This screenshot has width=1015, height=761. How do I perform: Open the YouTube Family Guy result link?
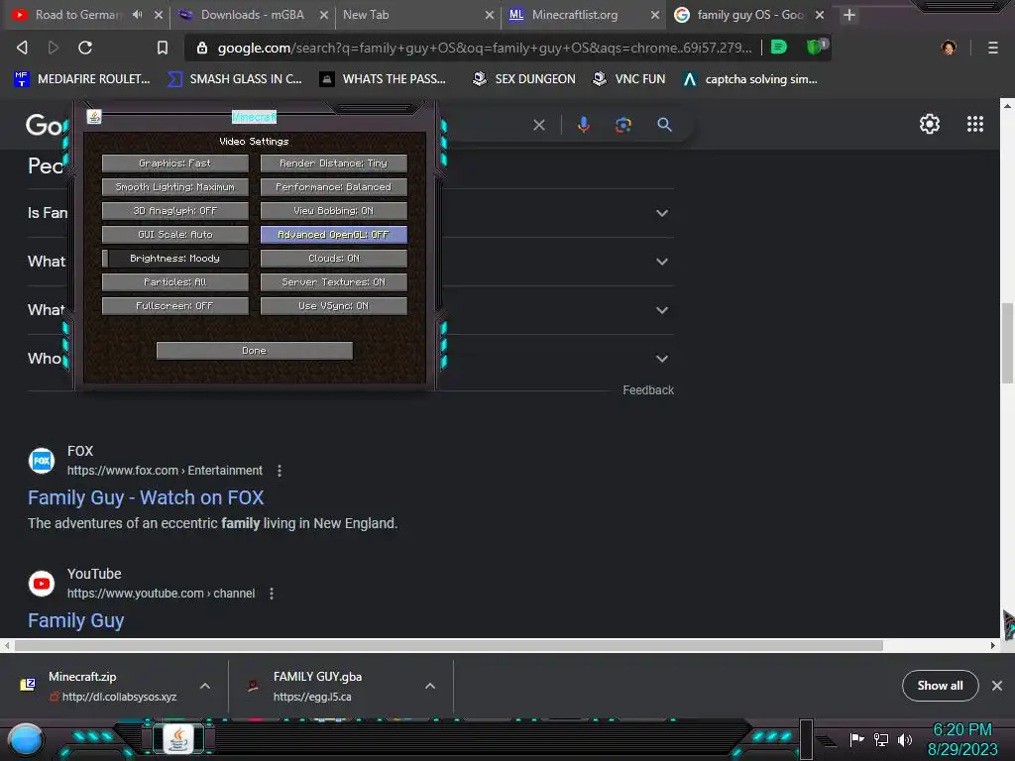pyautogui.click(x=75, y=620)
